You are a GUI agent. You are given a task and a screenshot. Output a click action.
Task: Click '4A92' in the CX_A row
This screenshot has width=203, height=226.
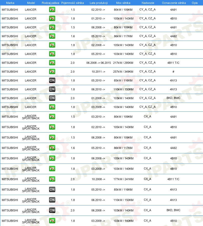tap(173, 148)
